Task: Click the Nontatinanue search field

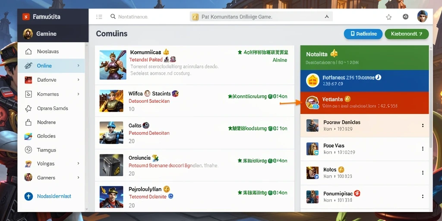Action: point(133,17)
